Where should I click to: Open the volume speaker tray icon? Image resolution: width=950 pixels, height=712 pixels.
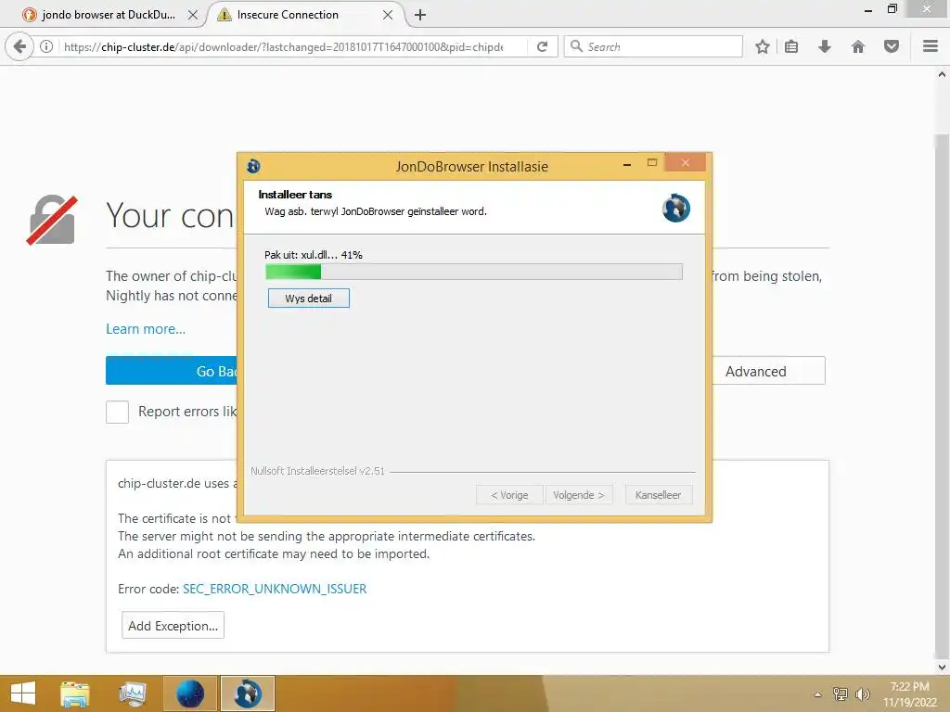[862, 694]
